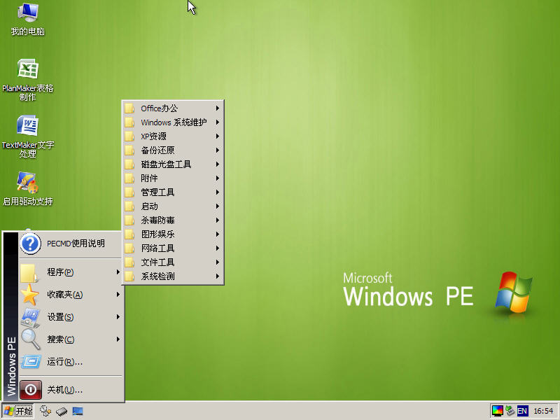Open the RAM chip quick-launch tool
Image resolution: width=560 pixels, height=420 pixels.
click(62, 412)
